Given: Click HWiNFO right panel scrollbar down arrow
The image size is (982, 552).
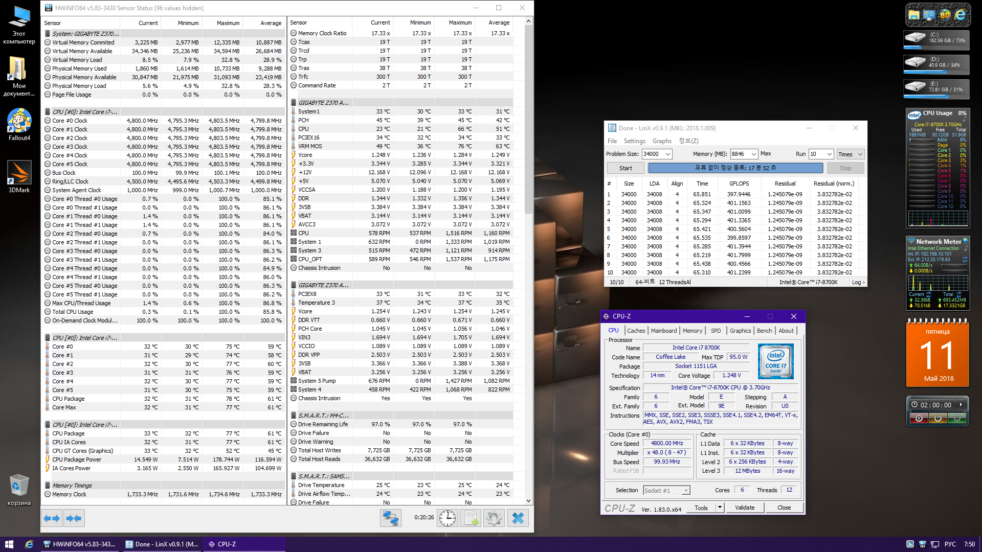Looking at the screenshot, I should (x=528, y=501).
